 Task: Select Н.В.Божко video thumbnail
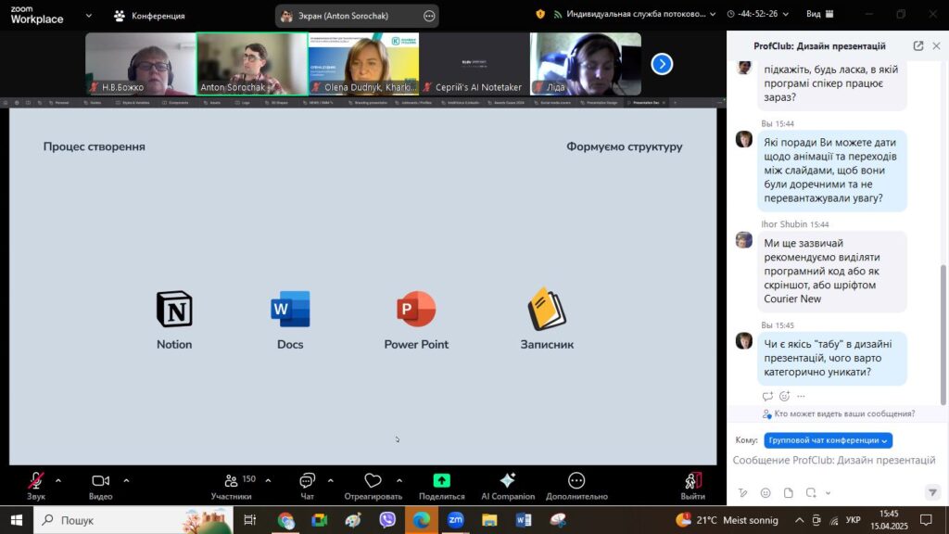[x=141, y=64]
